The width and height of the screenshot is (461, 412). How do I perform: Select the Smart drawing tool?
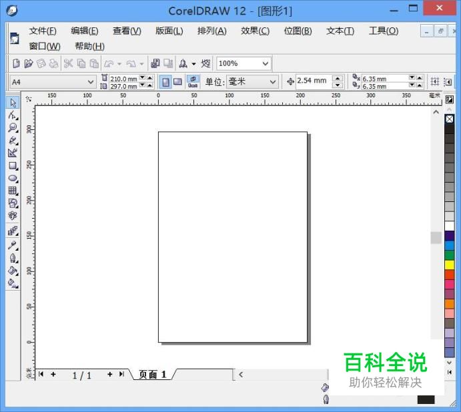pos(13,153)
